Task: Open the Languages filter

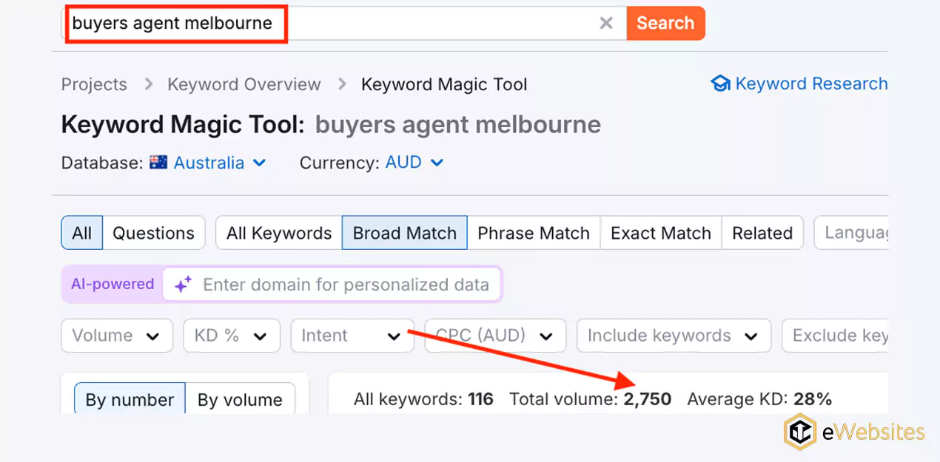Action: click(x=851, y=233)
